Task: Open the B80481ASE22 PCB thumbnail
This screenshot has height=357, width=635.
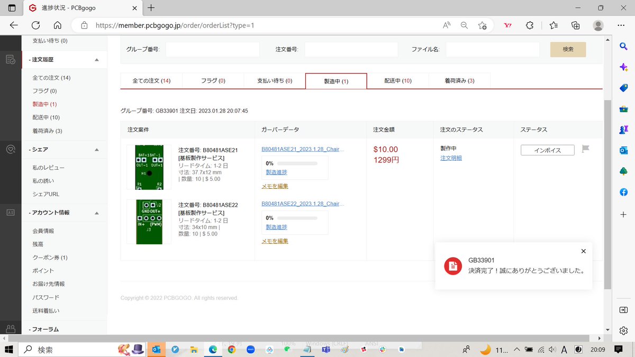Action: [149, 222]
